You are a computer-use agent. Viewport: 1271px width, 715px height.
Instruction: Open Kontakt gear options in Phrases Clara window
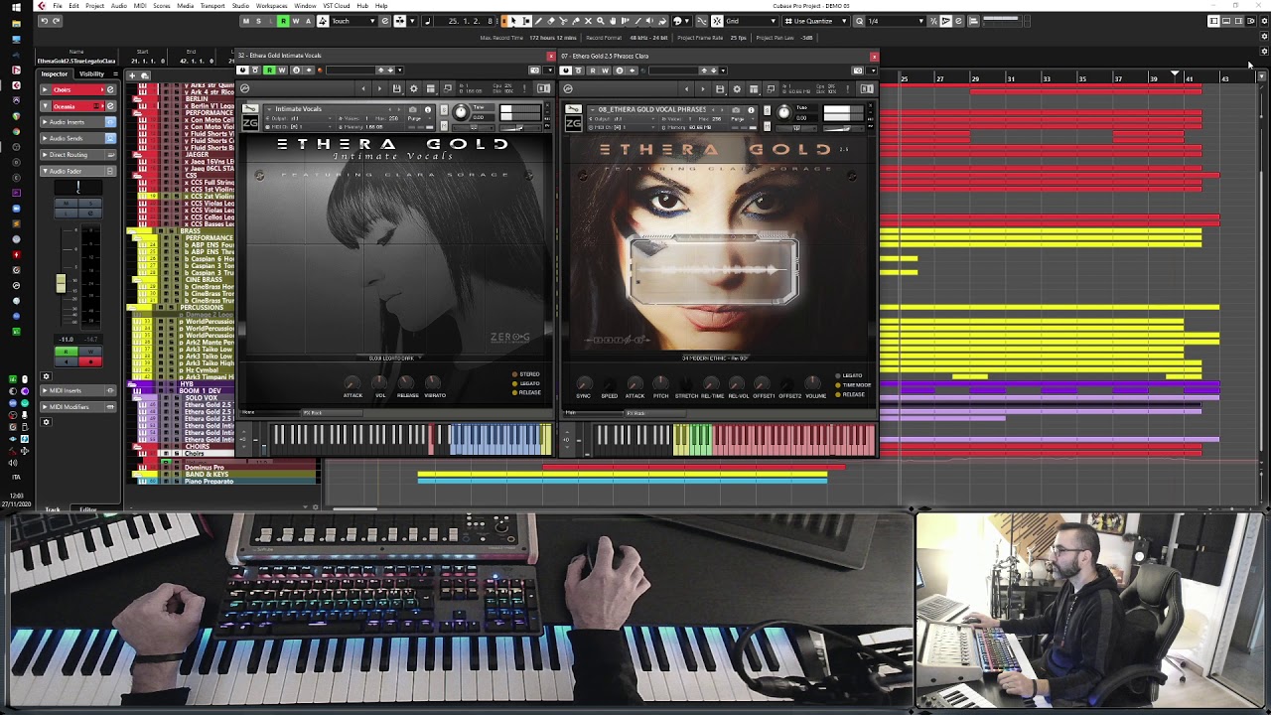[736, 88]
